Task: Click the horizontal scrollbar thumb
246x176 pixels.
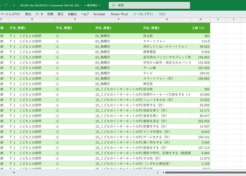Action: point(206,173)
